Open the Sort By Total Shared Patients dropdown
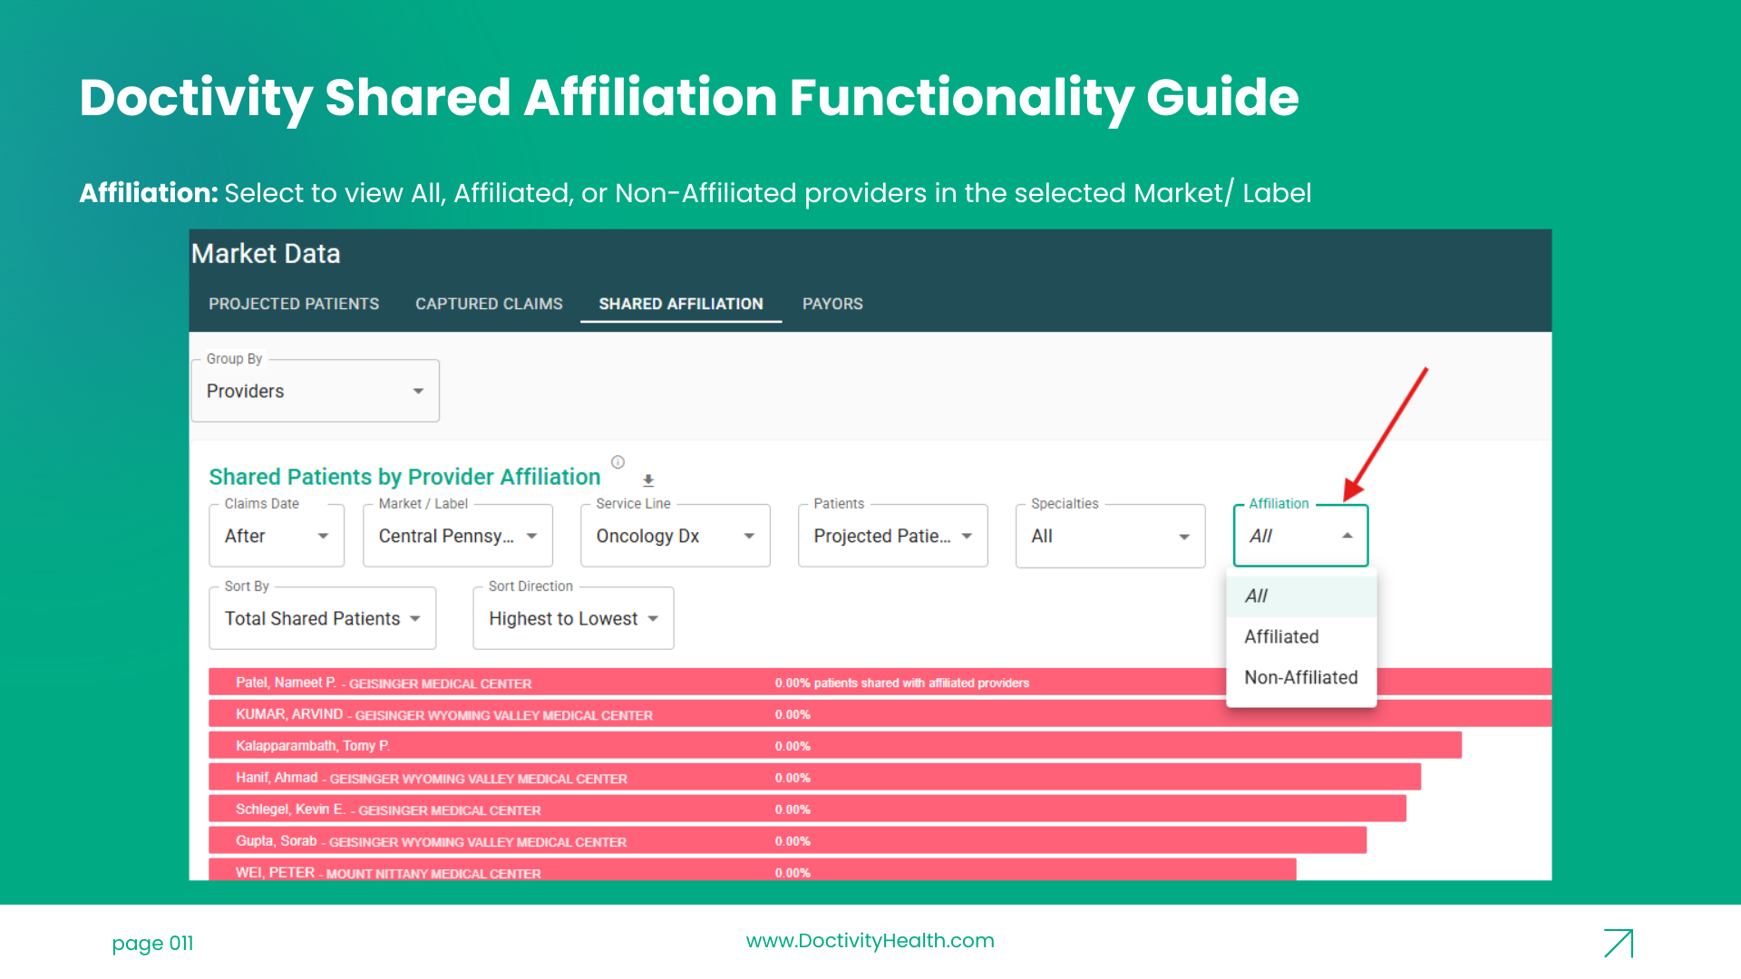This screenshot has height=979, width=1741. click(323, 618)
